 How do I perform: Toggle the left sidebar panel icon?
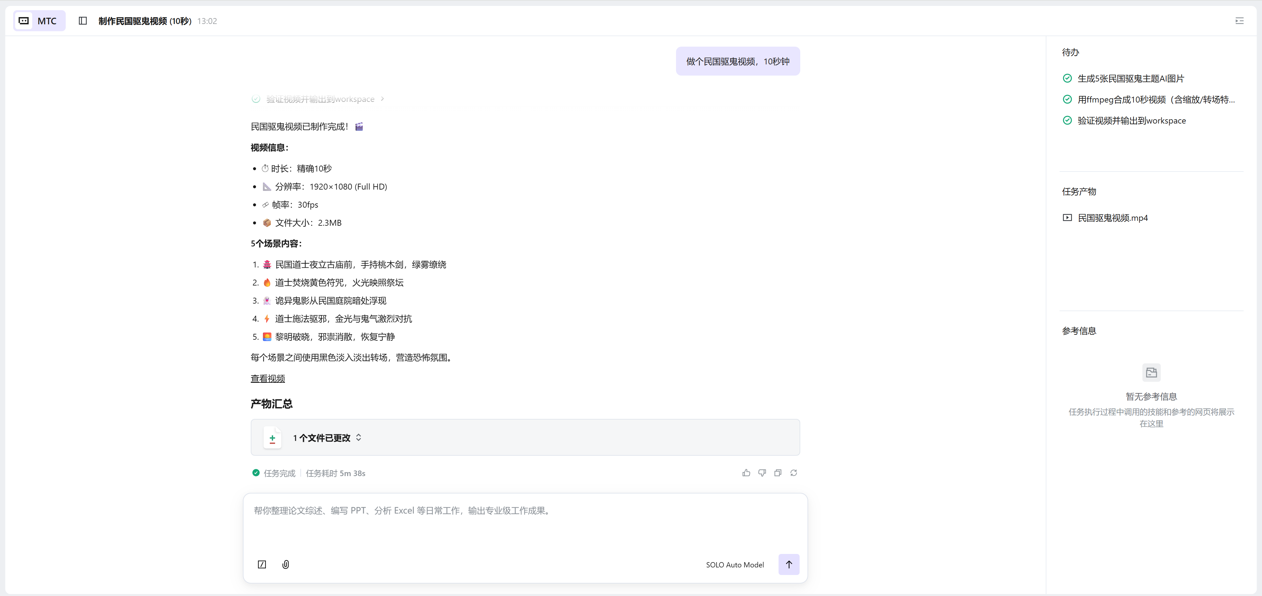[x=83, y=21]
